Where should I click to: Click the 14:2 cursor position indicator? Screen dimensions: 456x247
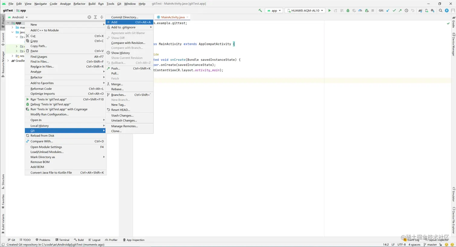point(386,245)
